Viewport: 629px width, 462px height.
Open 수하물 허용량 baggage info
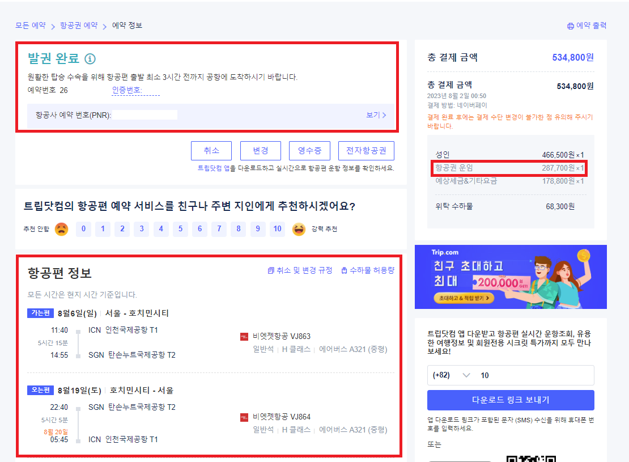point(367,270)
